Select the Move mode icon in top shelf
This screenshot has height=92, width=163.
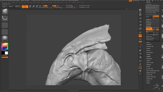click(x=30, y=6)
